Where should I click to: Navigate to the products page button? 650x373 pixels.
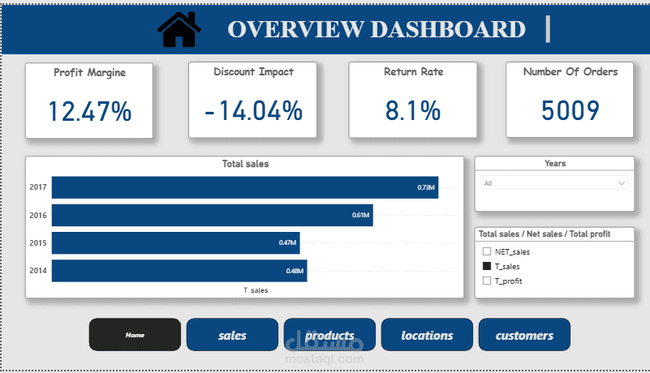tap(329, 335)
